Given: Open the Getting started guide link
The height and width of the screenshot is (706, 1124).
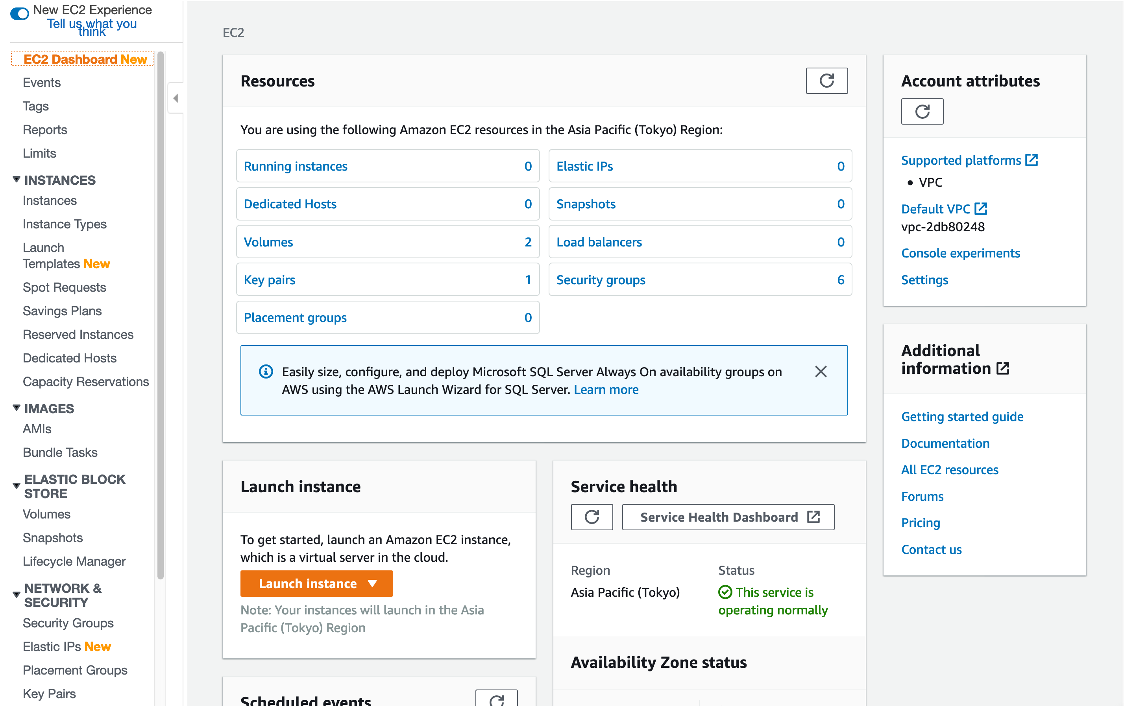Looking at the screenshot, I should pyautogui.click(x=962, y=416).
